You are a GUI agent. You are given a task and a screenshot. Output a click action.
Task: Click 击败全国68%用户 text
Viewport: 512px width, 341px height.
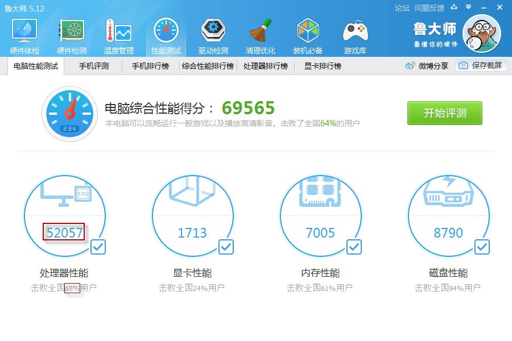coord(64,288)
